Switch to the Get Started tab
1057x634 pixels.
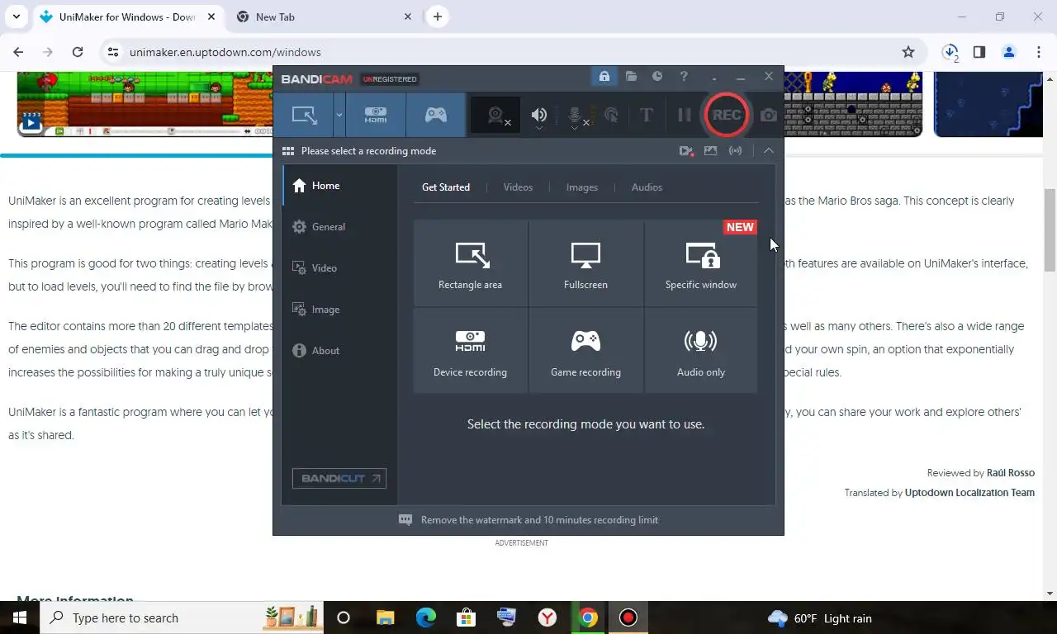[x=446, y=187]
